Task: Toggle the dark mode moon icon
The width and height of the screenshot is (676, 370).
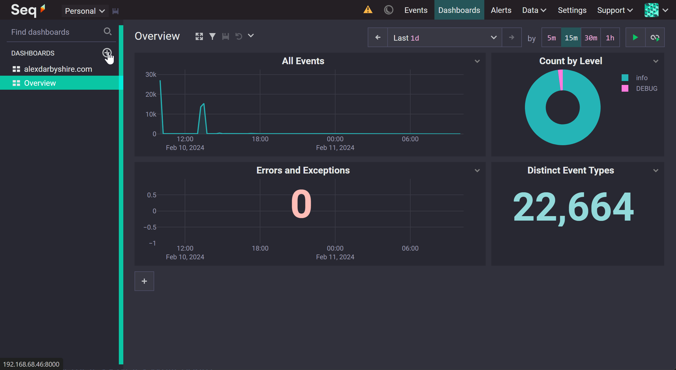Action: click(388, 10)
